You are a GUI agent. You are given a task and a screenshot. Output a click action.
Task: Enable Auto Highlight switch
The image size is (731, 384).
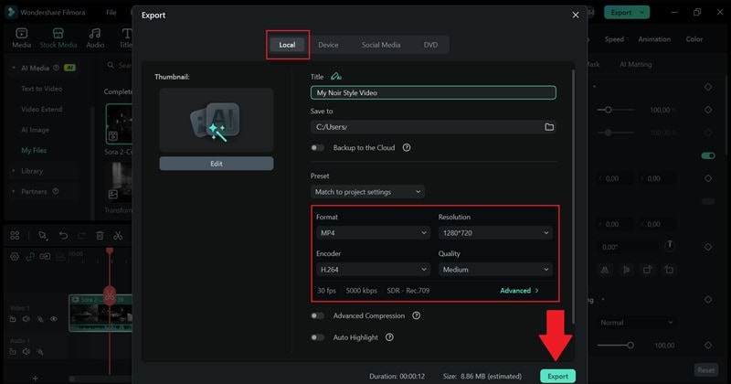pos(317,337)
